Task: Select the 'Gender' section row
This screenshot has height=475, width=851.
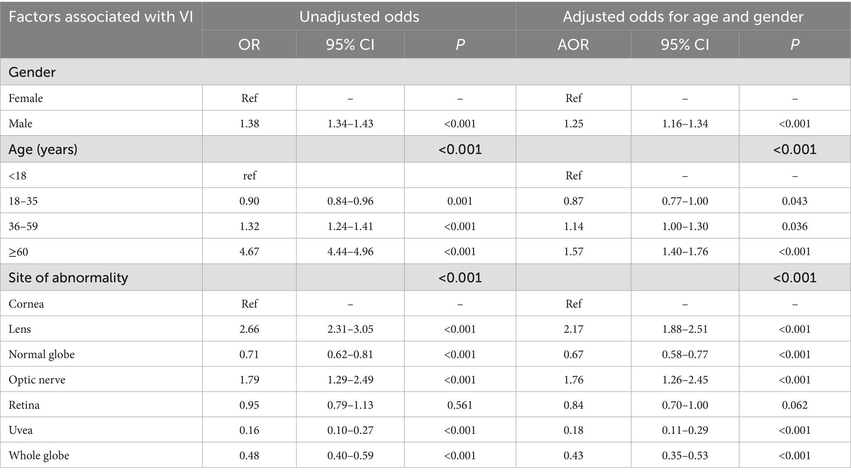Action: [32, 72]
